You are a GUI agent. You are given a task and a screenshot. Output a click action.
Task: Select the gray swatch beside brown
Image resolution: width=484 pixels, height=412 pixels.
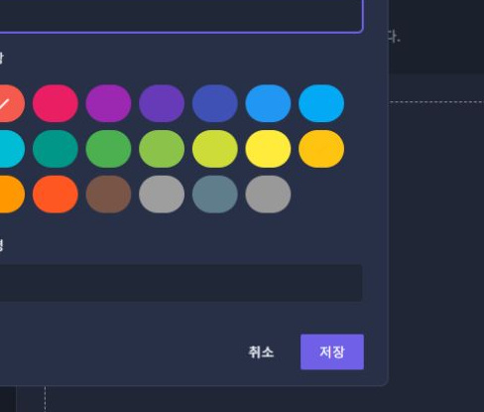pyautogui.click(x=162, y=195)
